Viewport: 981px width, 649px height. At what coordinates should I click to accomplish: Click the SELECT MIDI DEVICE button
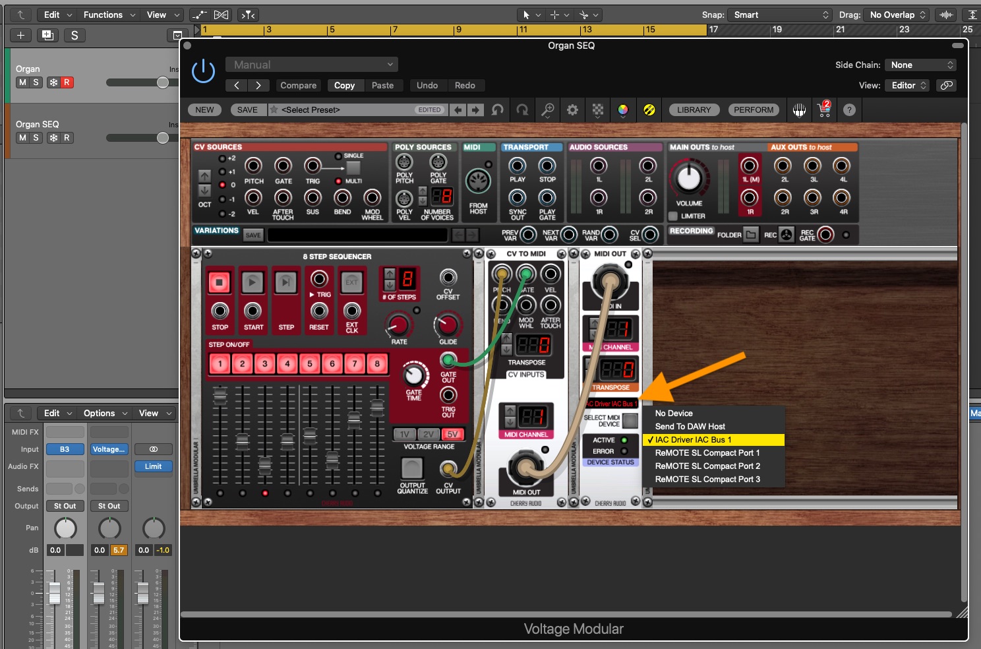(x=630, y=420)
